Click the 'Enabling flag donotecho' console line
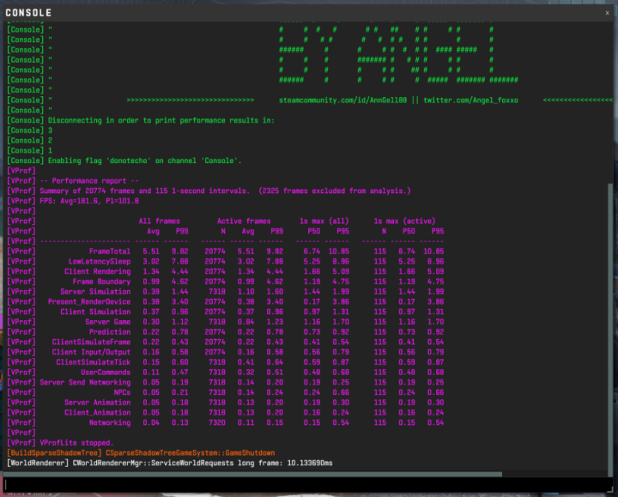 [x=124, y=161]
